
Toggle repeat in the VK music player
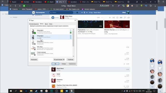117,18
